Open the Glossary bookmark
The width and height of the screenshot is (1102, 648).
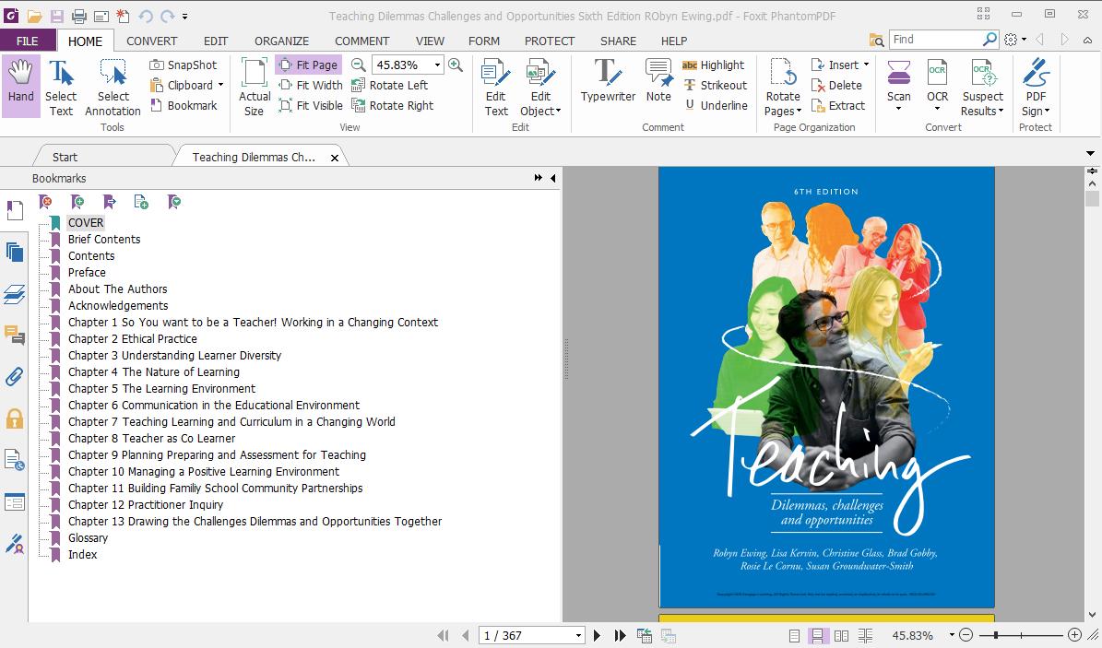click(x=88, y=537)
